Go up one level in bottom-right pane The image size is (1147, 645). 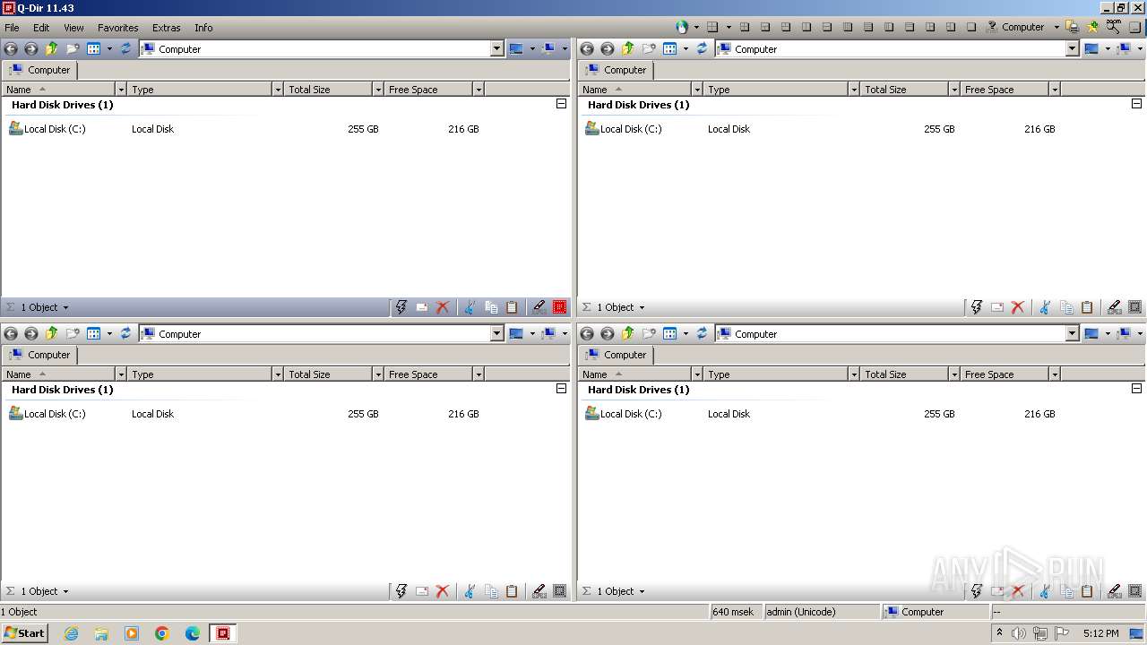pos(627,334)
